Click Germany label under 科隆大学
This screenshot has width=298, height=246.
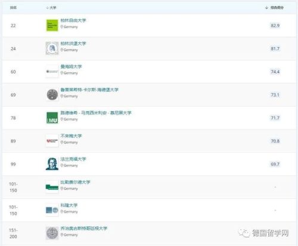[70, 211]
